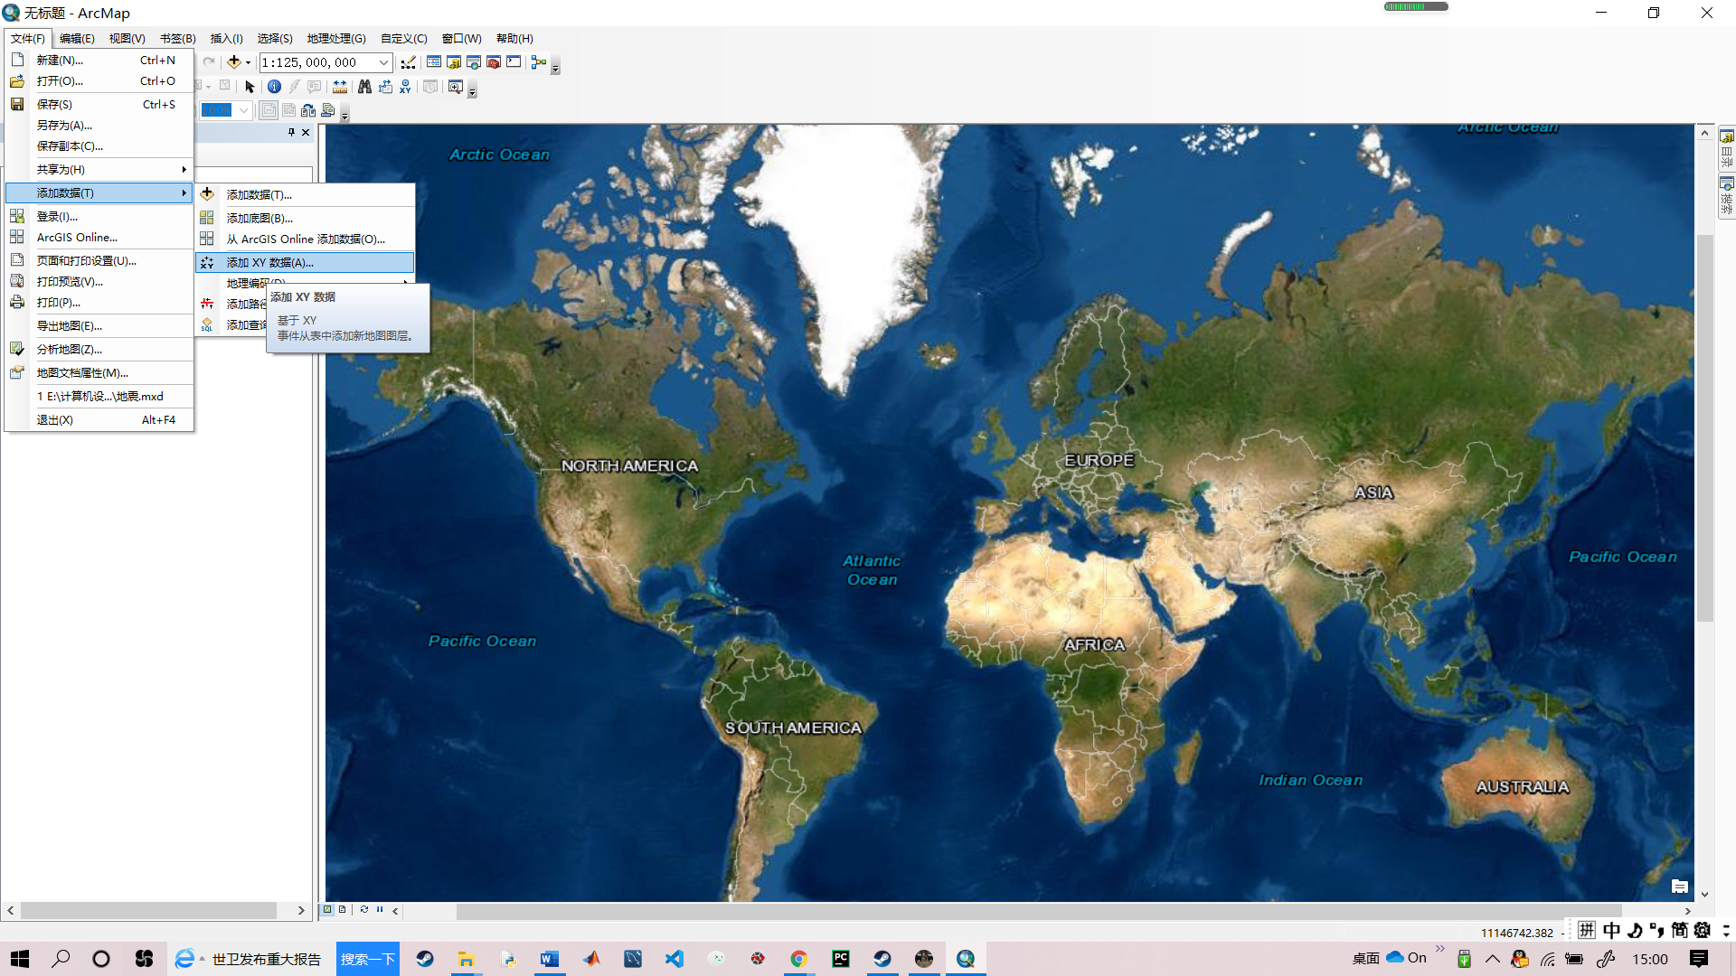Open the Editor toolbar pencil icon
Image resolution: width=1736 pixels, height=976 pixels.
[409, 62]
